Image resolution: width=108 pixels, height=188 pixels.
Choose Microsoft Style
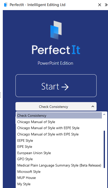59,172
